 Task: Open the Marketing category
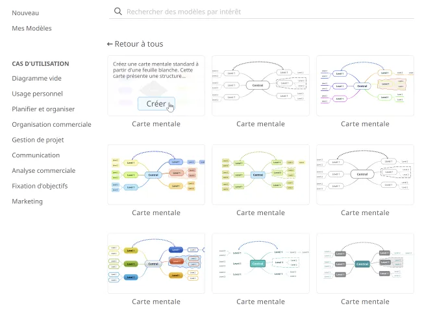[x=27, y=201]
